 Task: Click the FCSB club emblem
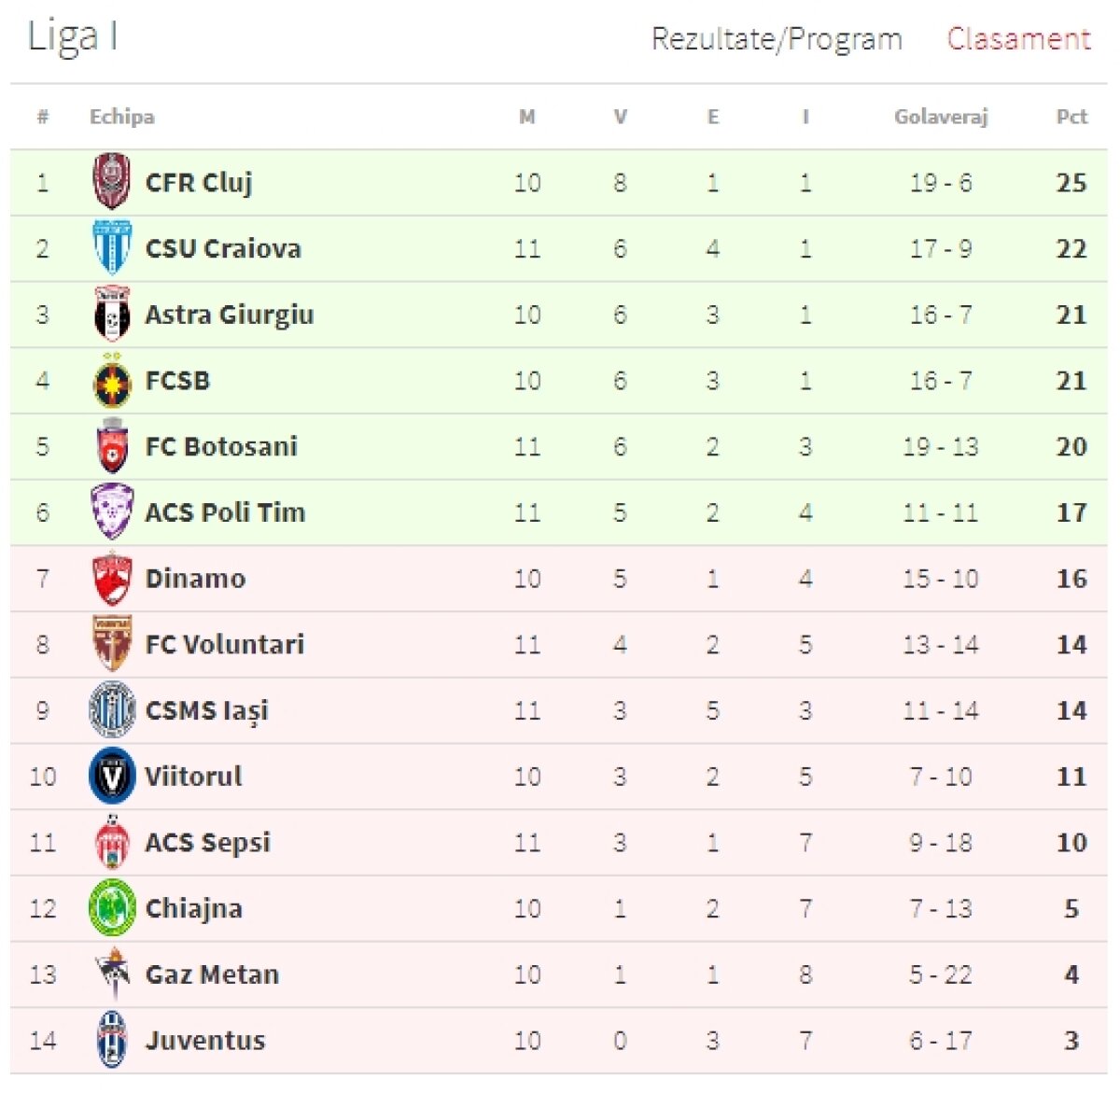tap(112, 381)
